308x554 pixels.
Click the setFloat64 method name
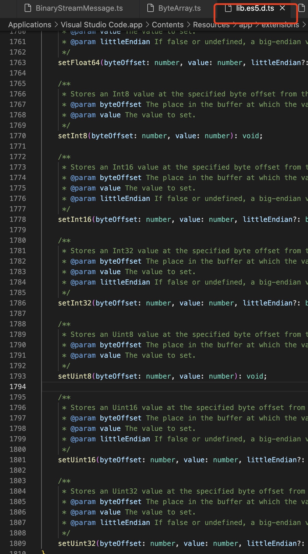79,63
